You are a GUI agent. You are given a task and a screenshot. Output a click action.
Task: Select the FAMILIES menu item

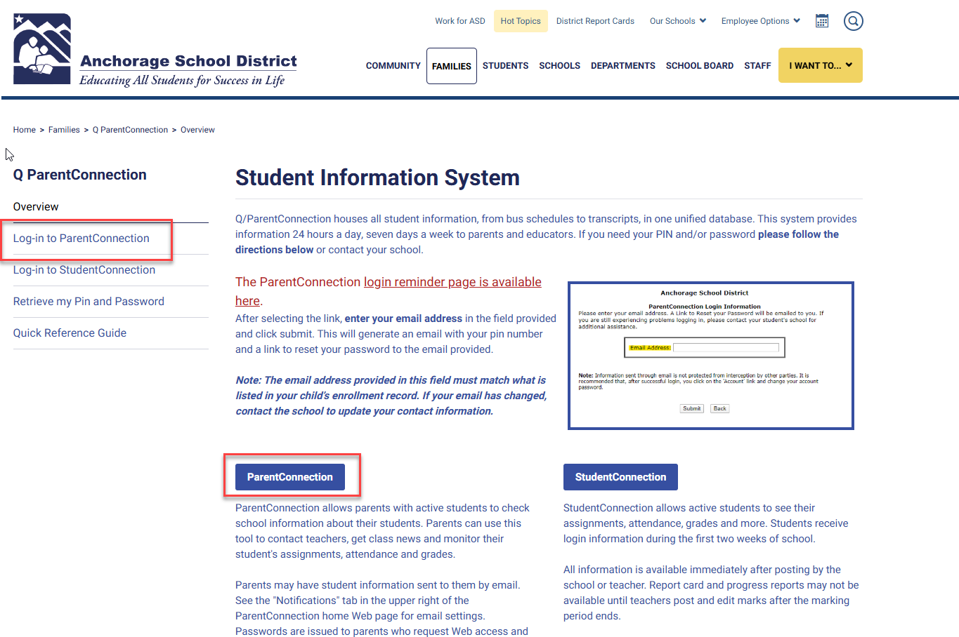tap(452, 66)
